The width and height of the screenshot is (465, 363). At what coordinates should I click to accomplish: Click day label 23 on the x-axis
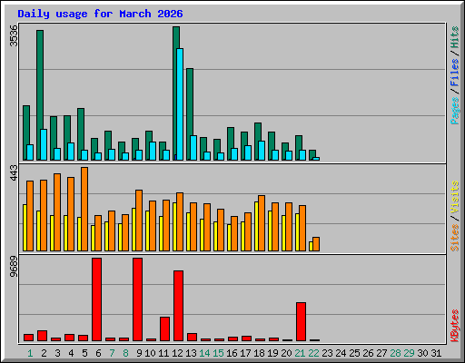(327, 353)
